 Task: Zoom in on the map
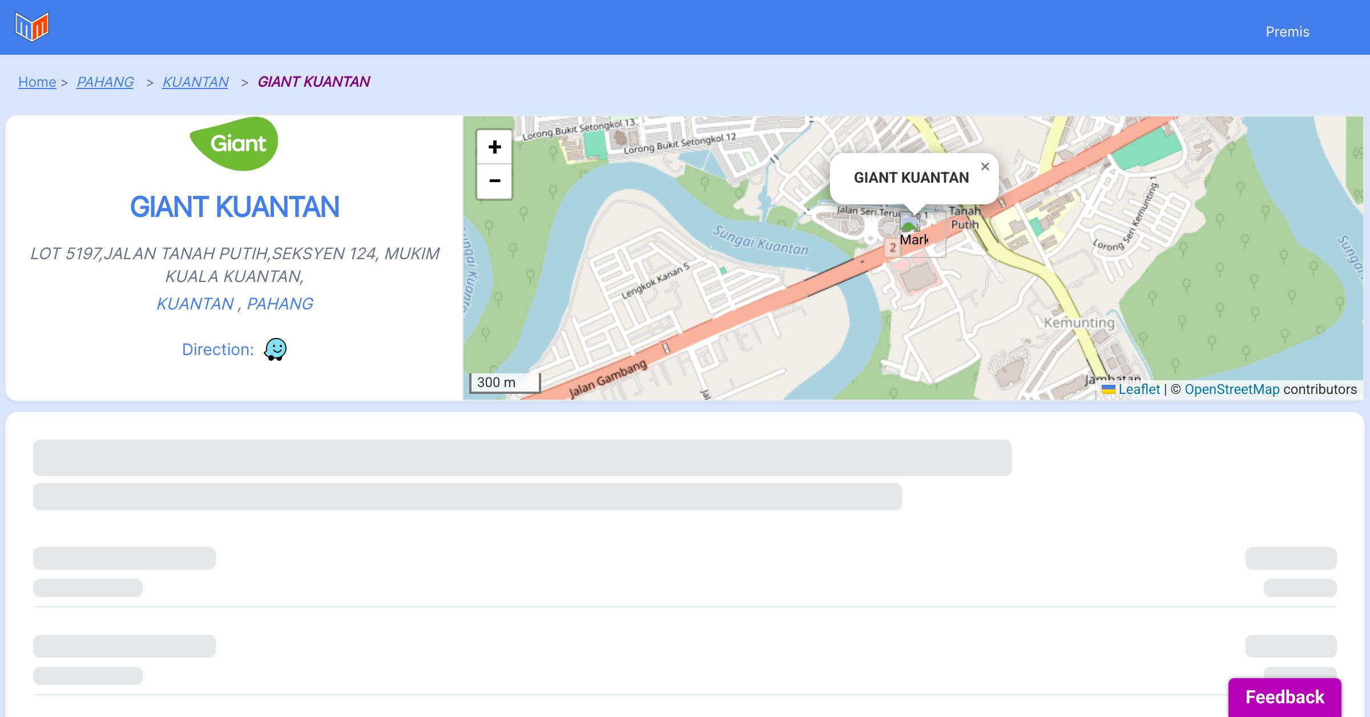click(494, 147)
